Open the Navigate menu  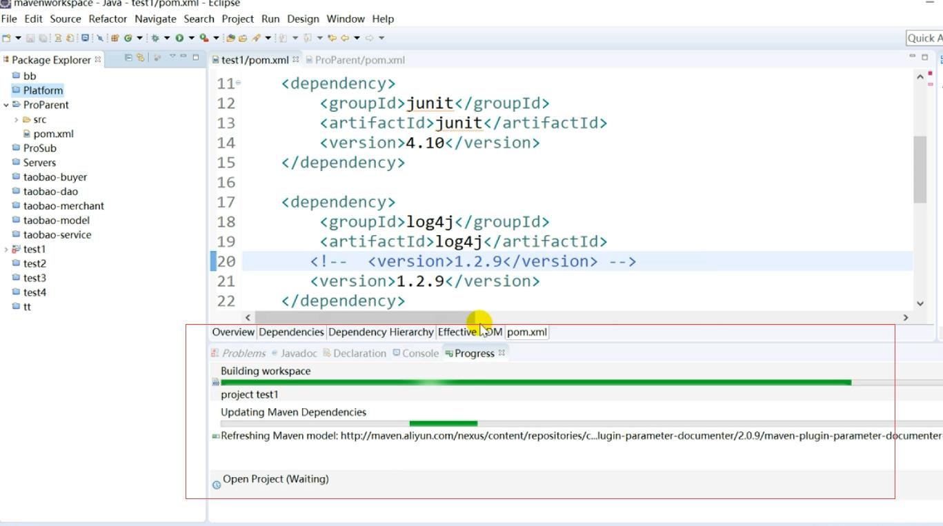[155, 19]
